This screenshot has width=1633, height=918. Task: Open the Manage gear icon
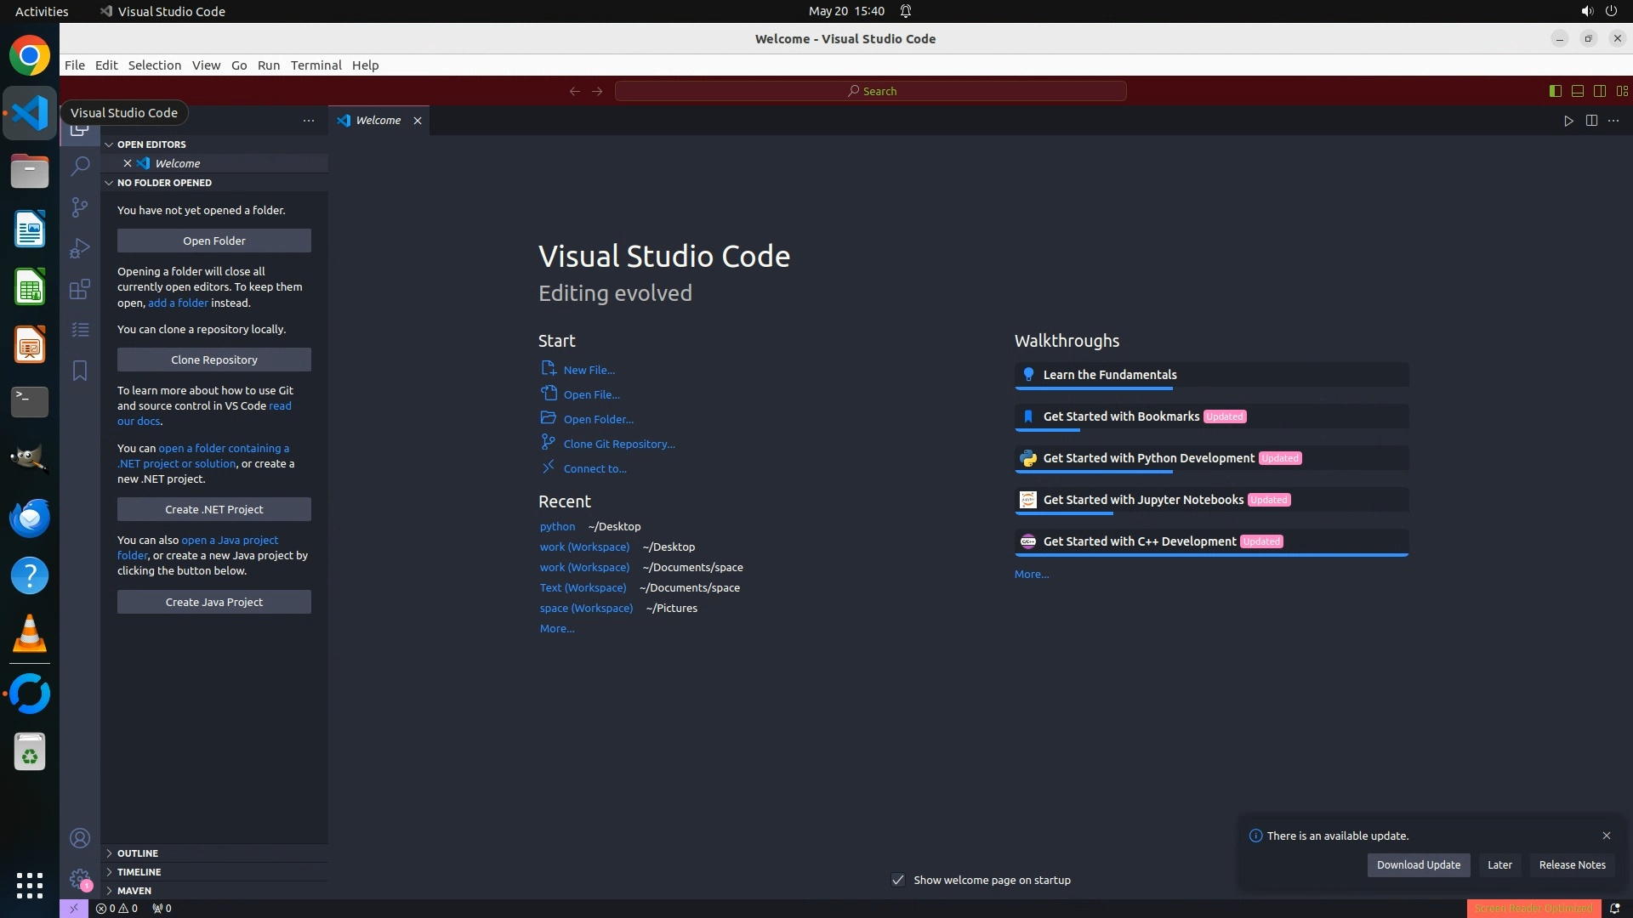pyautogui.click(x=80, y=879)
